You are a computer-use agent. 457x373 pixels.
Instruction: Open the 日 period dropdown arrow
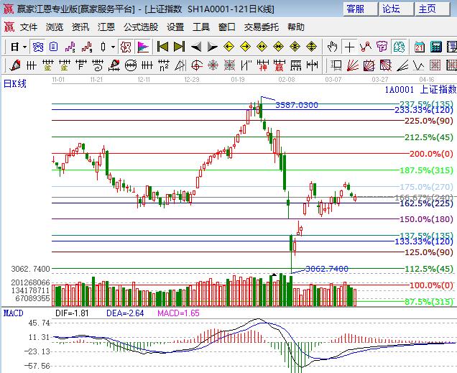24,47
